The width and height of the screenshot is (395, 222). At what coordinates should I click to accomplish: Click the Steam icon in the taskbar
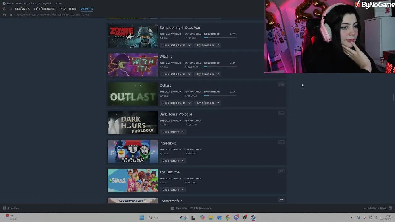tap(253, 217)
